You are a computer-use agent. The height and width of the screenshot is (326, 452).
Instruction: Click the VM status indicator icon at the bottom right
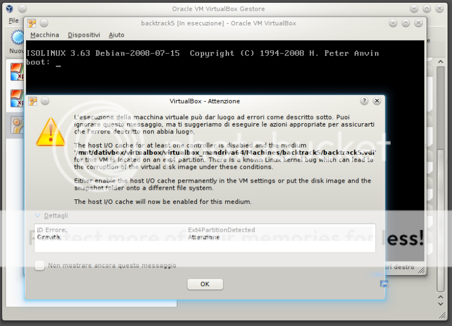384,284
